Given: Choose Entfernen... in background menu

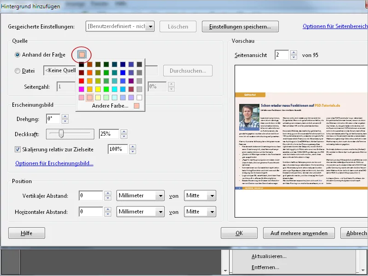Looking at the screenshot, I should coord(265,267).
